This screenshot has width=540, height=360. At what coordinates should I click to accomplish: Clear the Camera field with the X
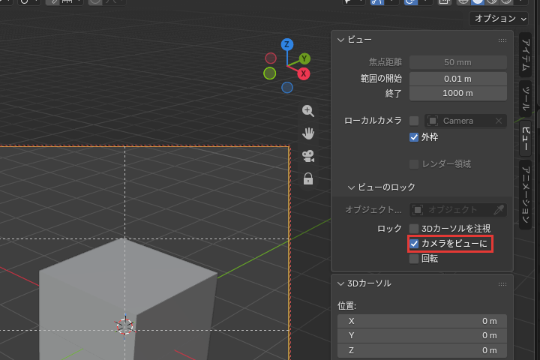point(498,121)
